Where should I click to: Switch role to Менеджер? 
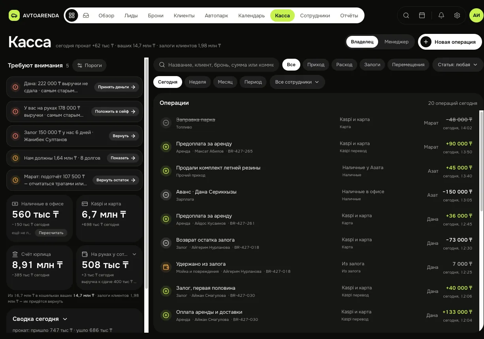coord(396,42)
